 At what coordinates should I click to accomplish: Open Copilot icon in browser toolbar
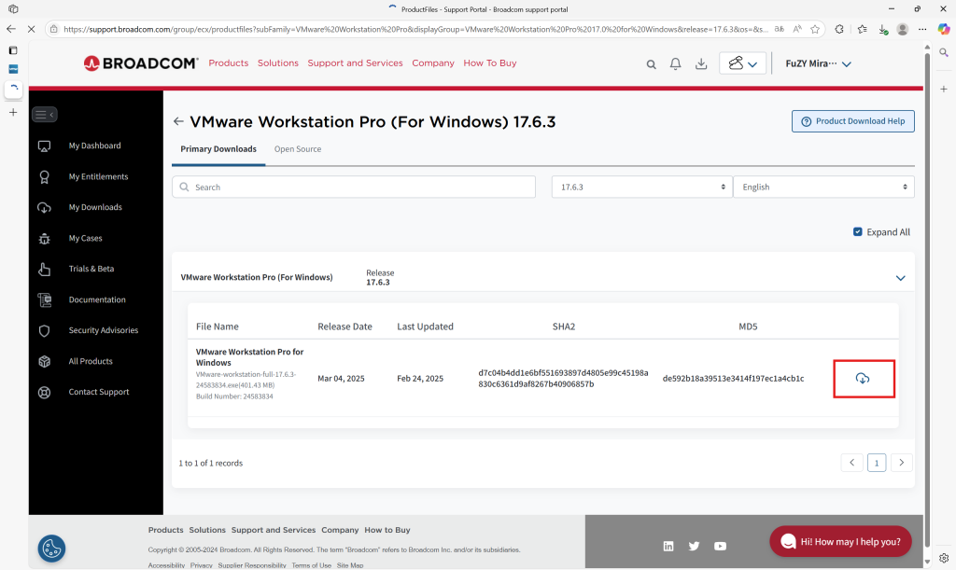(x=943, y=29)
